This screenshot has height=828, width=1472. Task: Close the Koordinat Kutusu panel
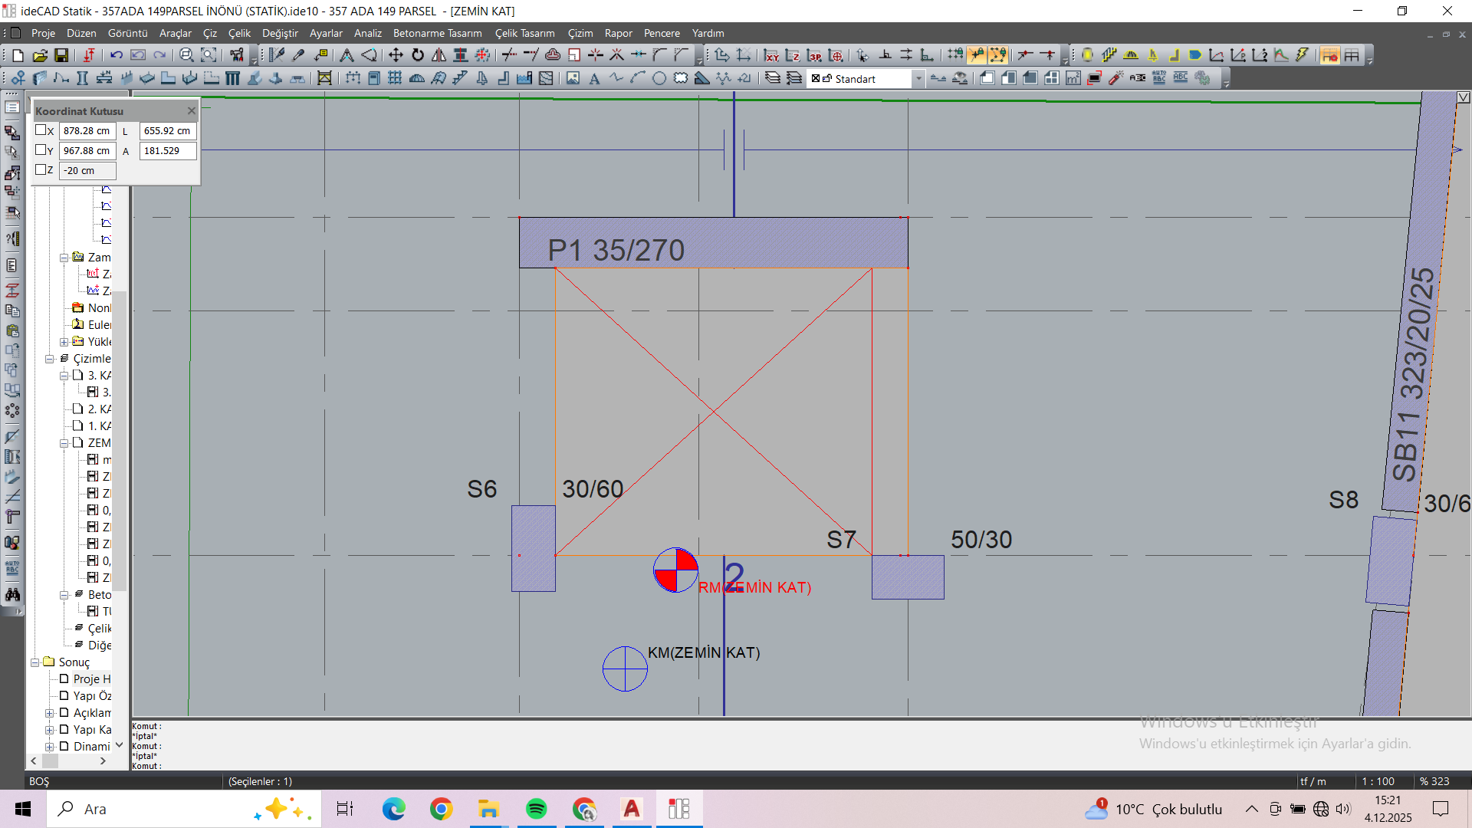192,111
